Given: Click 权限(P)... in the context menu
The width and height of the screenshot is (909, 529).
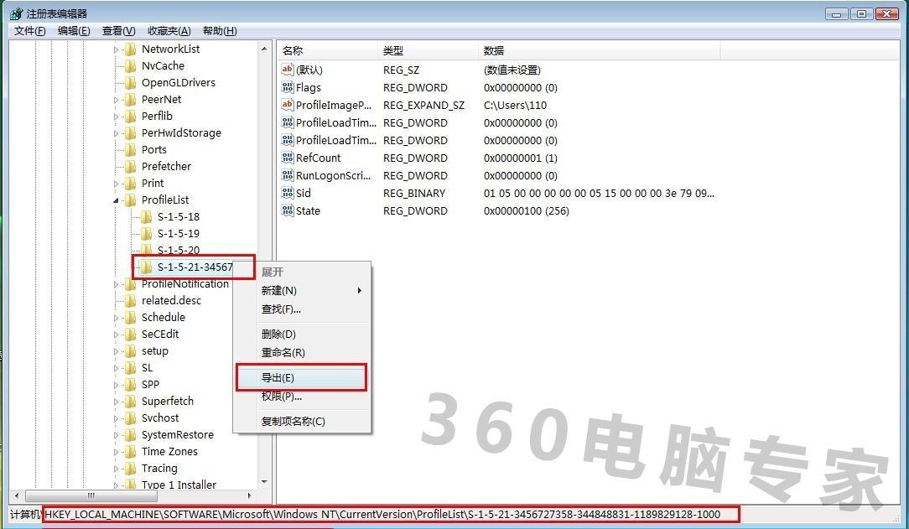Looking at the screenshot, I should (x=281, y=398).
